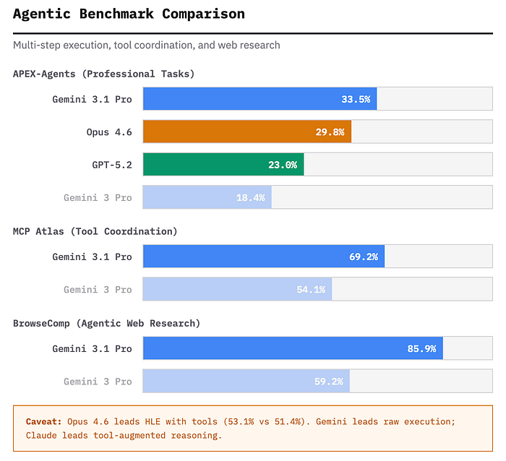The height and width of the screenshot is (461, 506).
Task: Select the "APEX-Agents (Professional Tasks)" heading
Action: point(103,74)
